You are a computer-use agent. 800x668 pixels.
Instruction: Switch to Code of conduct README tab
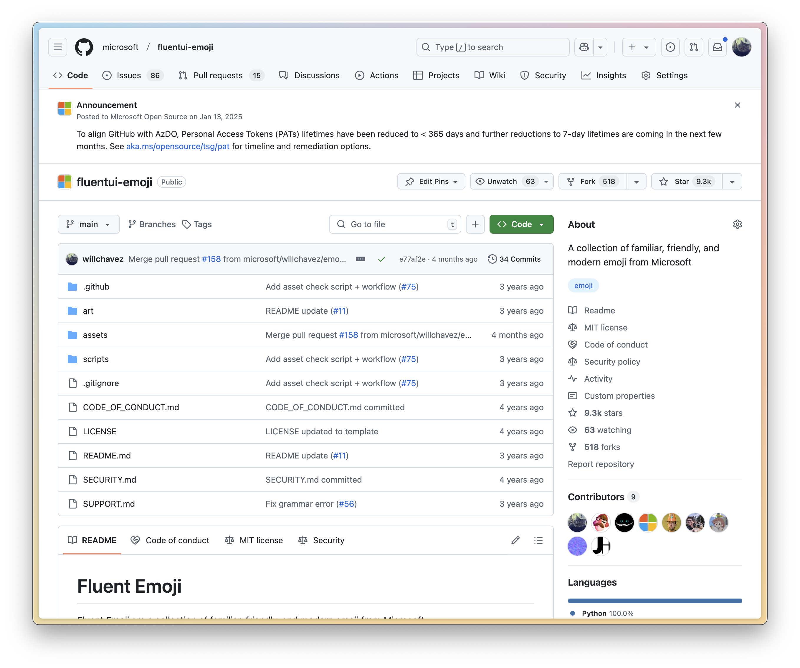(170, 540)
